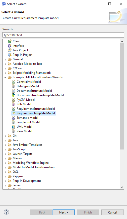127x219 pixels.
Task: Click the Cancel button
Action: 113,212
